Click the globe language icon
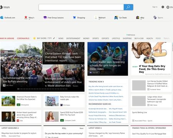Screen dimensions: 173x138 [168, 7]
